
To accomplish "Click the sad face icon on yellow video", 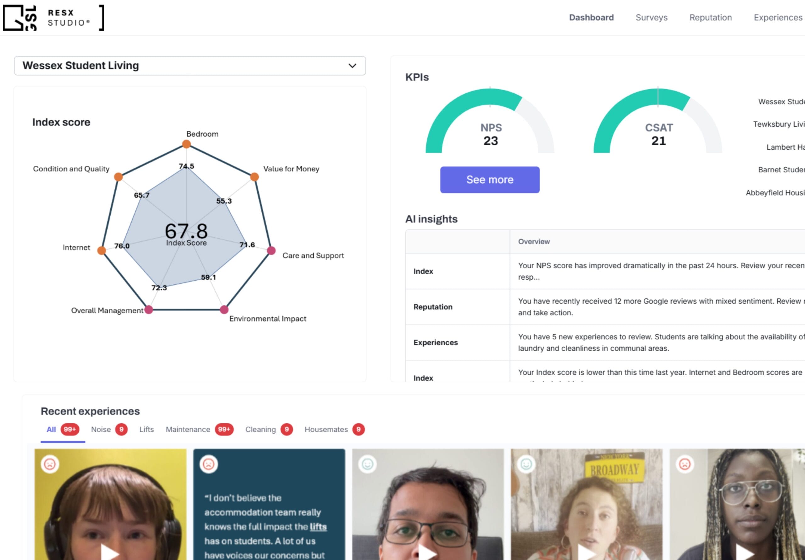I will (50, 464).
